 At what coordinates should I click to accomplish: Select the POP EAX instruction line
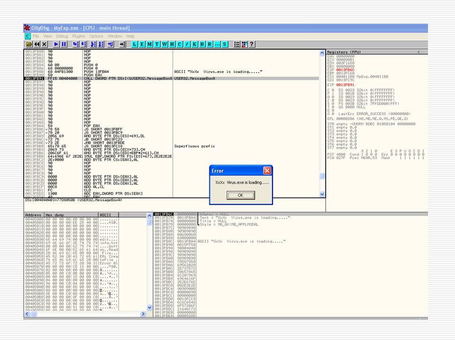pos(172,126)
